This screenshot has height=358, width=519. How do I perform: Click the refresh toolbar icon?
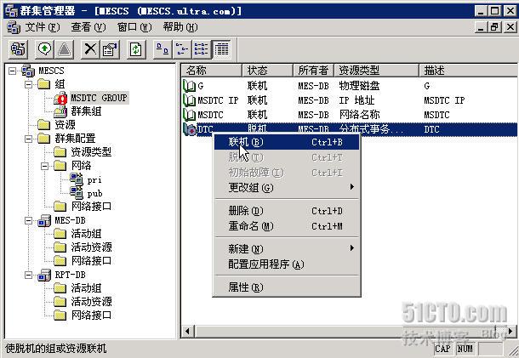click(136, 49)
